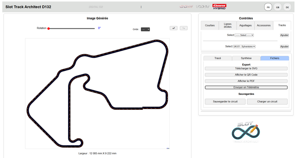Viewport: 299px width, 158px height.
Task: Select the FIRST brand logo
Action: 203,7
